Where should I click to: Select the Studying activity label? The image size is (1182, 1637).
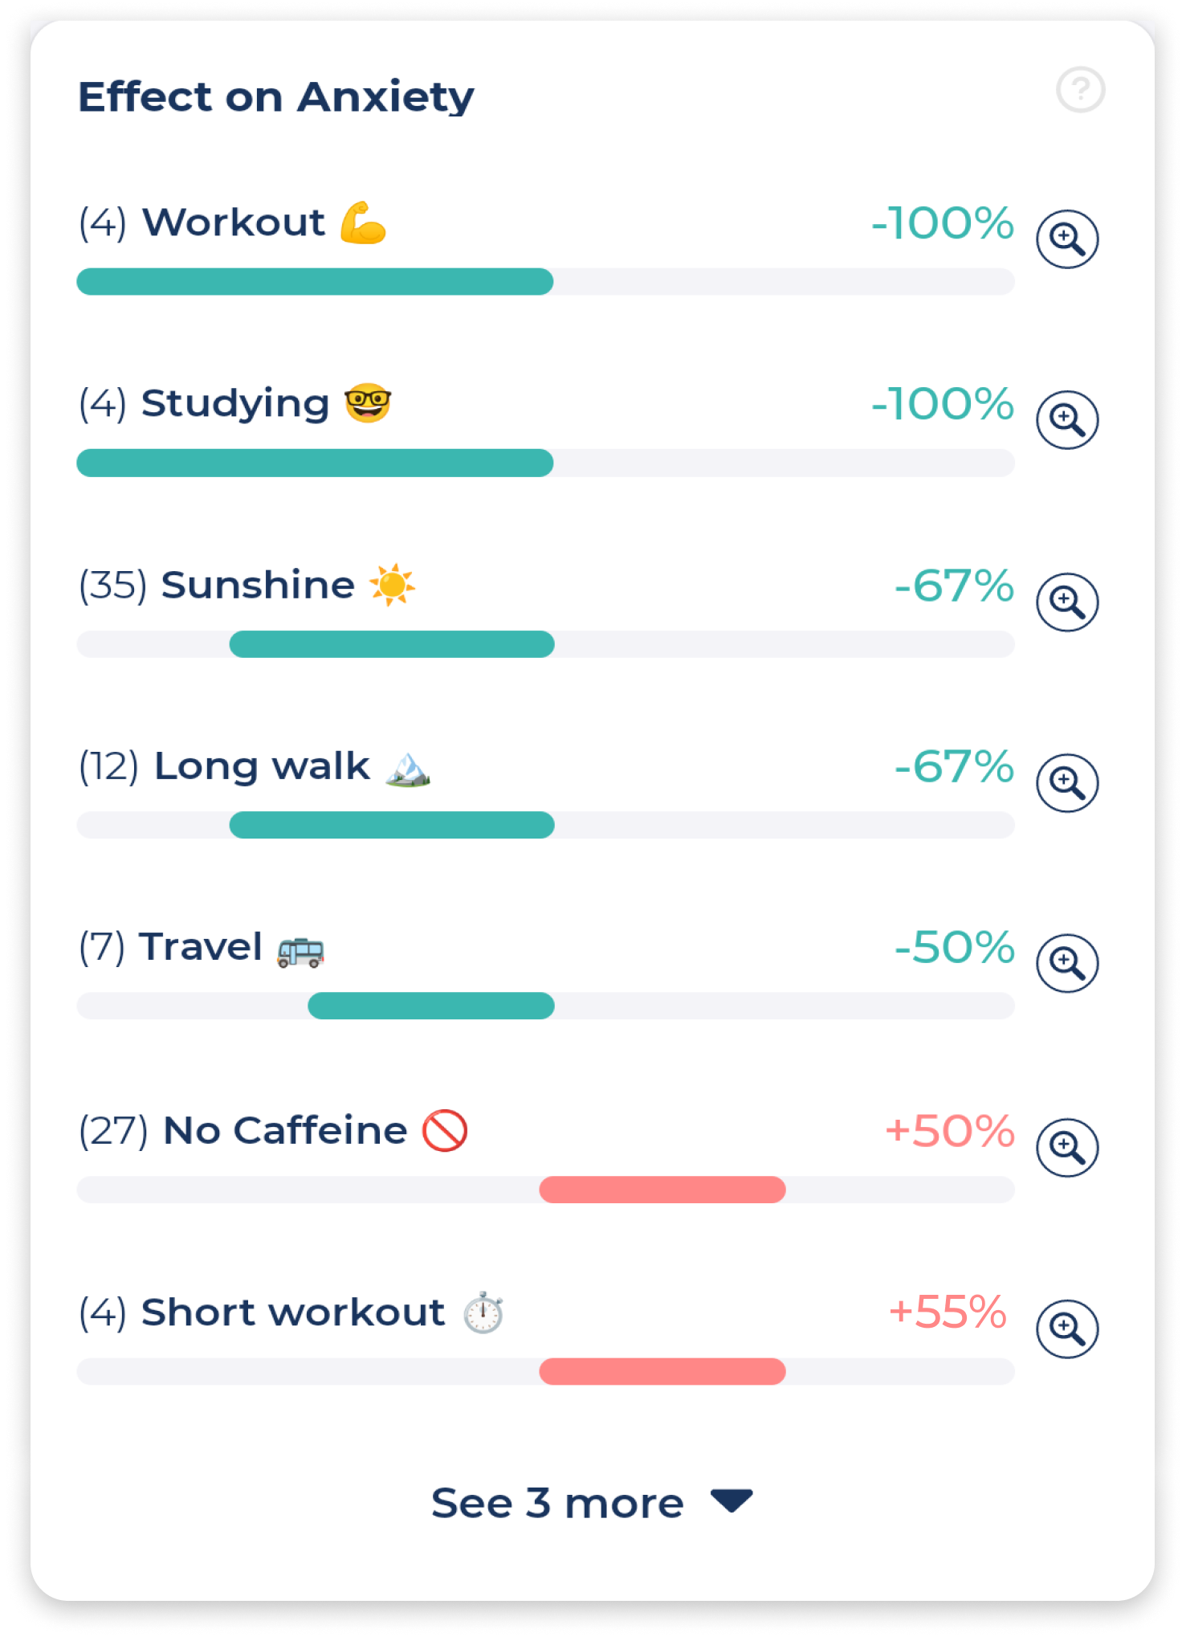click(x=235, y=404)
